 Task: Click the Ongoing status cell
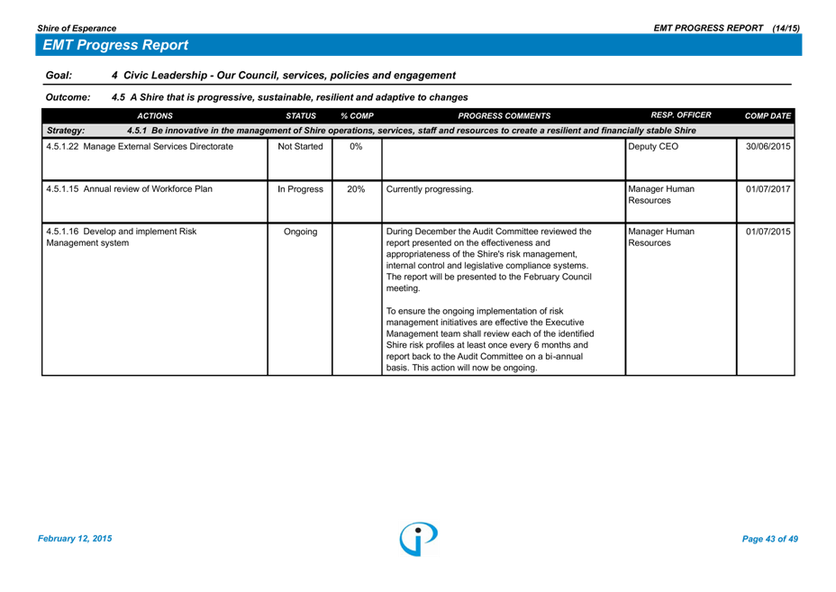[x=300, y=232]
